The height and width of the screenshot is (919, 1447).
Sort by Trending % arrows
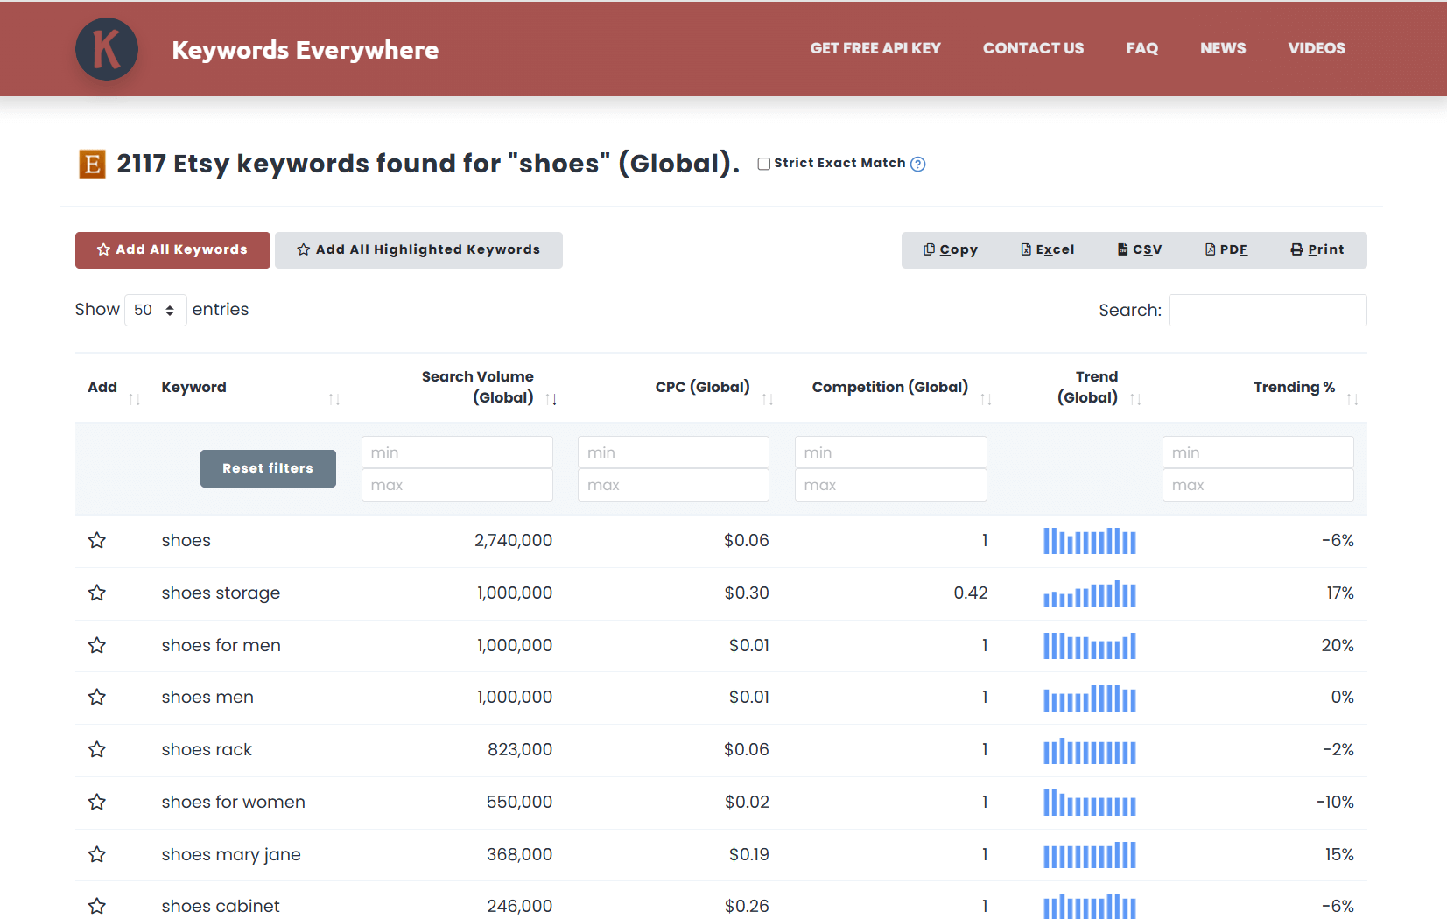pos(1352,399)
